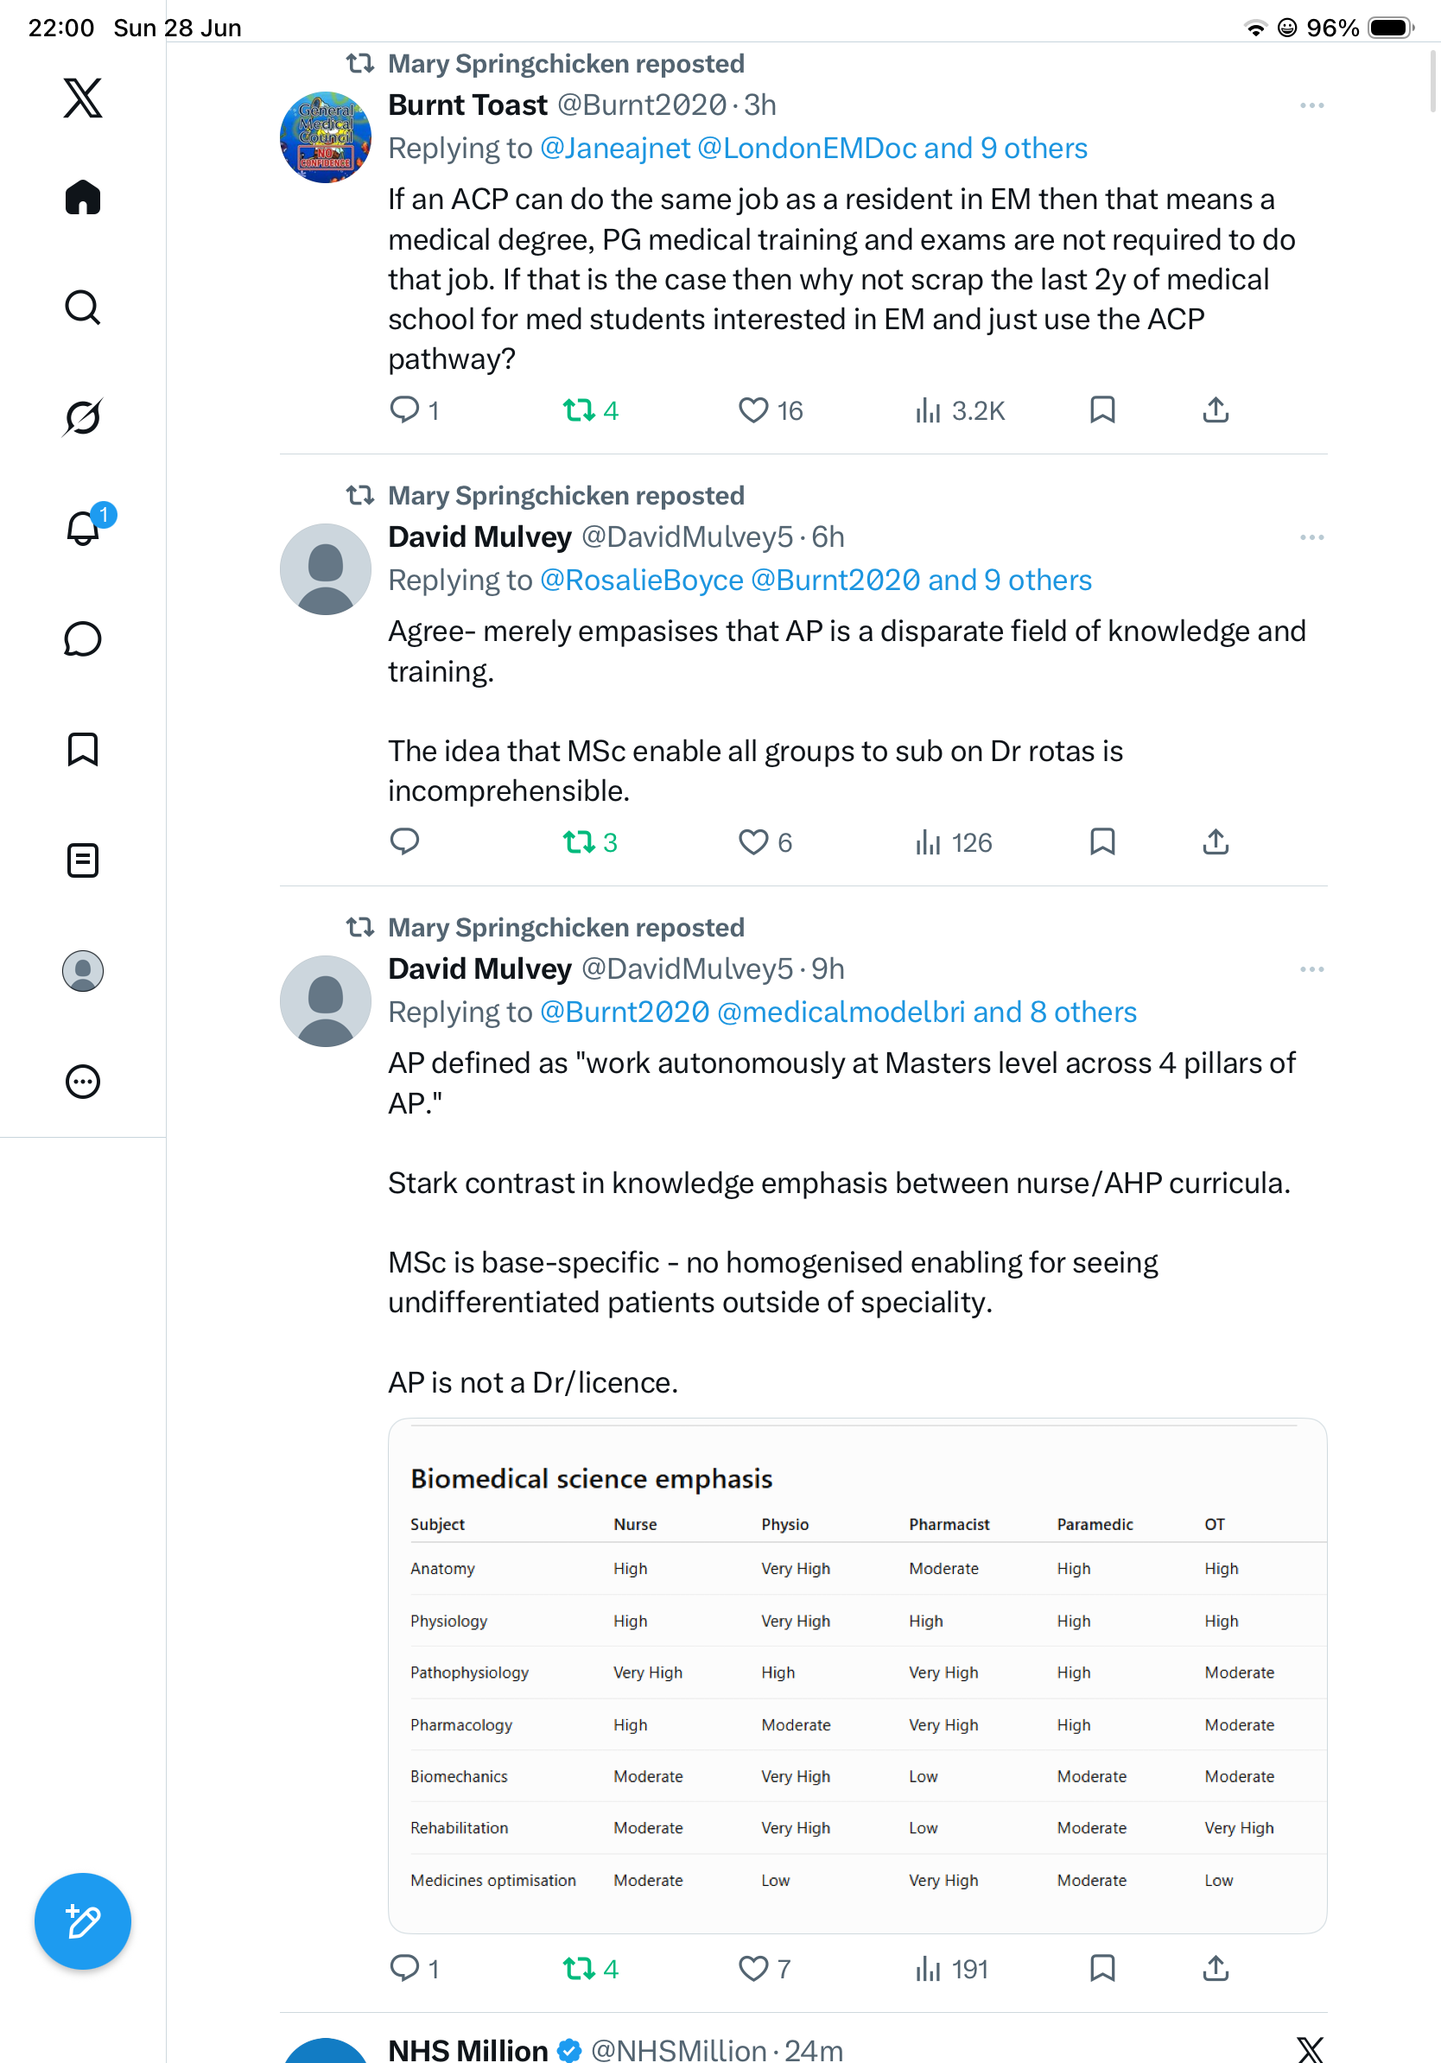Open the search magnifier in sidebar
This screenshot has width=1441, height=2063.
click(x=83, y=308)
